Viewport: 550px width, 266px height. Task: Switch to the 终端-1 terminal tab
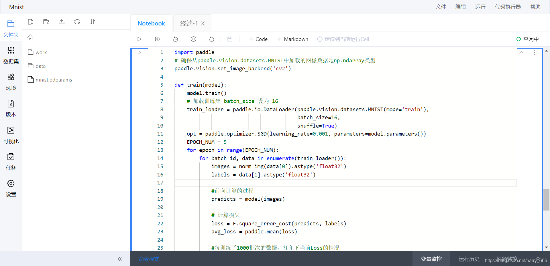click(x=189, y=23)
